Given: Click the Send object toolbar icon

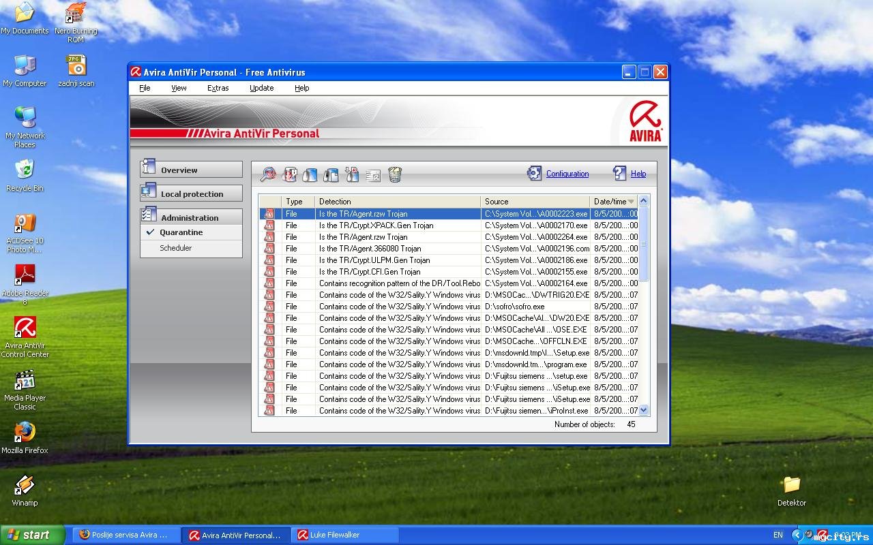Looking at the screenshot, I should coord(373,175).
